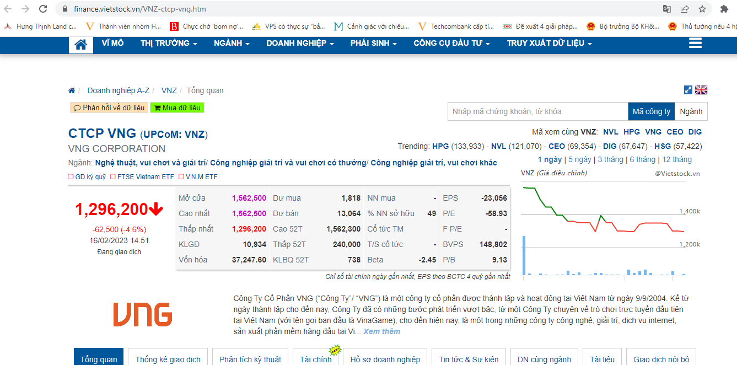This screenshot has width=737, height=365.
Task: Open Doanh nghiệp A-Z breadcrumb
Action: 119,90
